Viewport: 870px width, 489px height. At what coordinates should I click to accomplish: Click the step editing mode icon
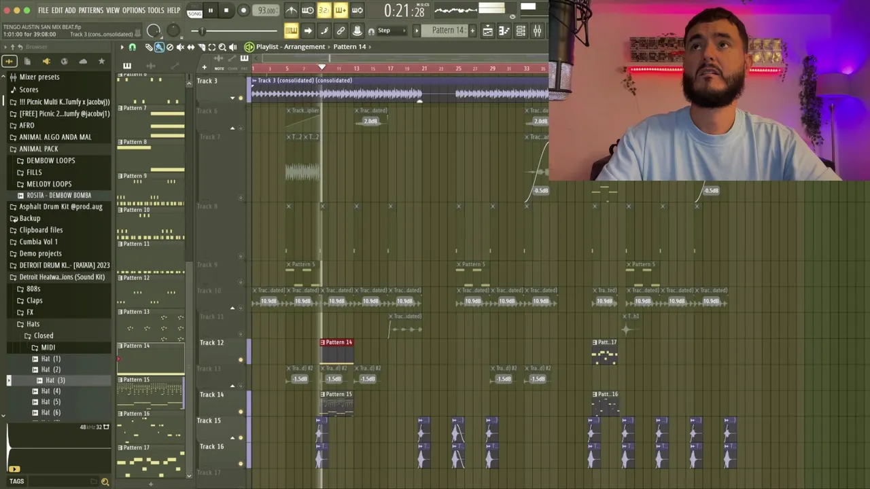click(324, 31)
